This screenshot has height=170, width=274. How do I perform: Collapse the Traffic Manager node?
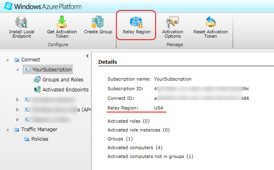[x=8, y=129]
